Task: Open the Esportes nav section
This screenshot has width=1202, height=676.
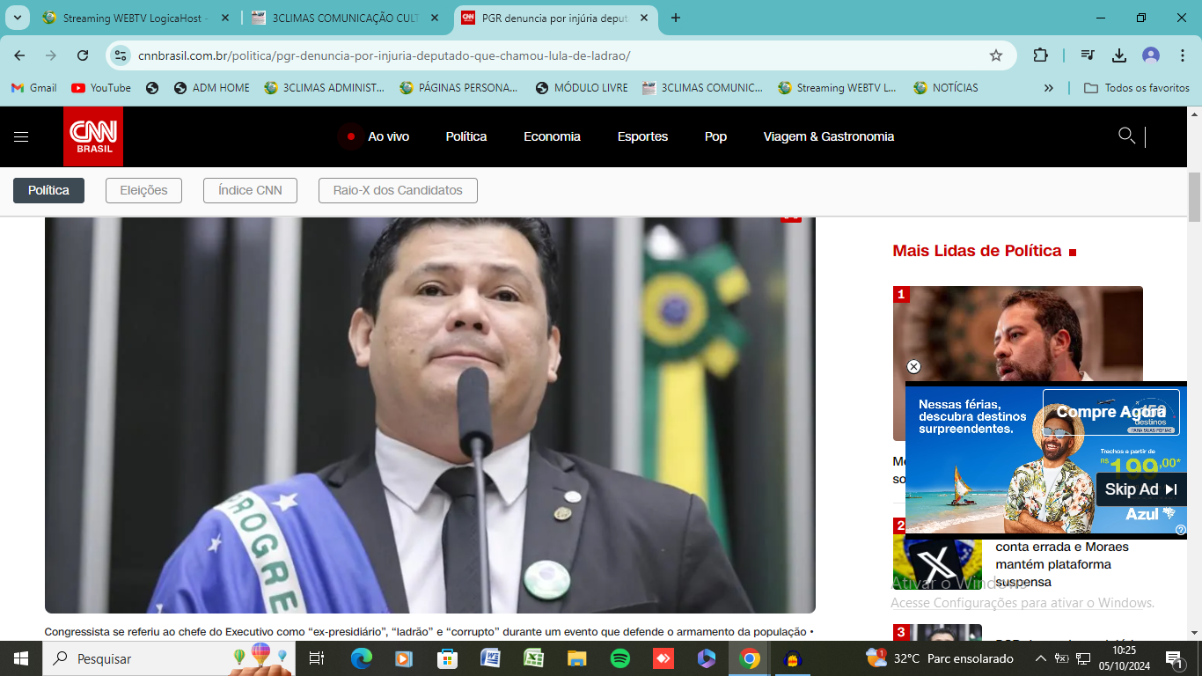Action: pos(642,136)
